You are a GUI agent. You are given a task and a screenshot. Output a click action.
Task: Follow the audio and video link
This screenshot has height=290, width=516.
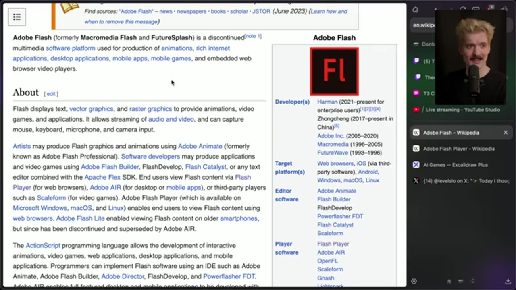tap(171, 119)
